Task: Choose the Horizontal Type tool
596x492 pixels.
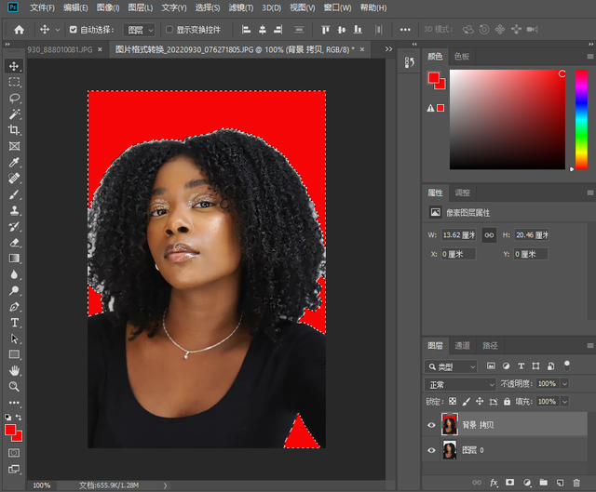Action: (14, 323)
